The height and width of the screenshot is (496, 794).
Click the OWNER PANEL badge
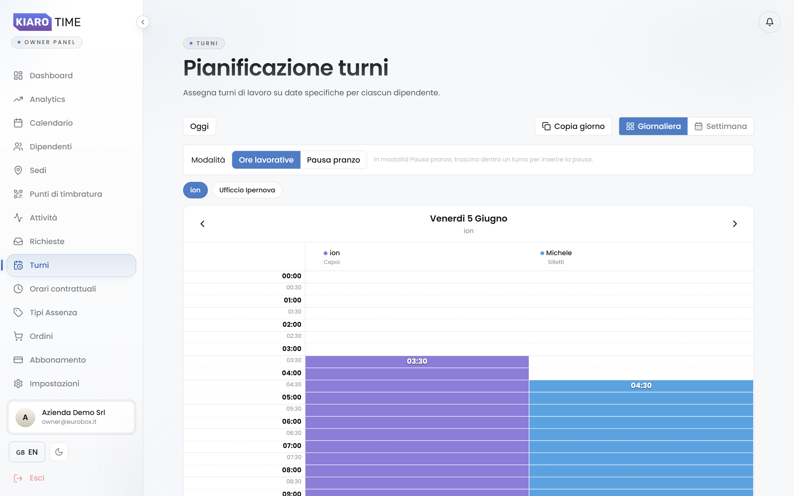click(x=47, y=42)
